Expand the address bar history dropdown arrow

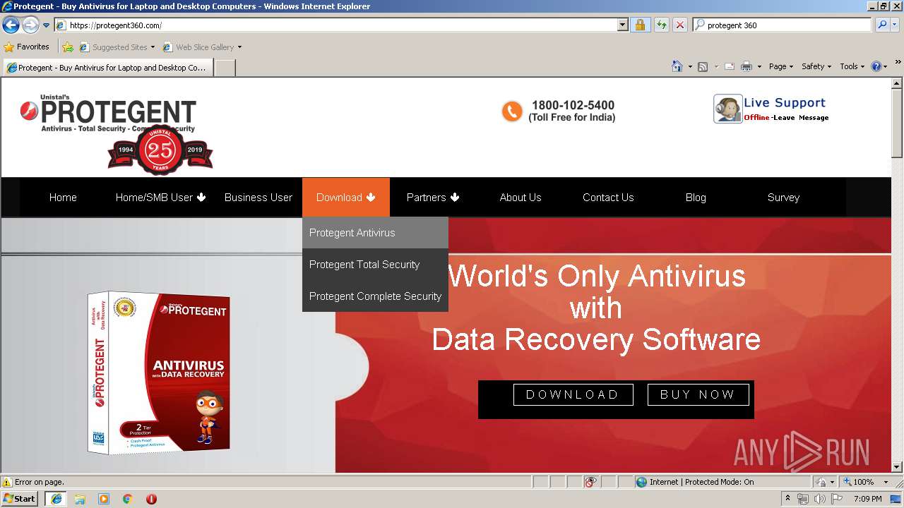click(622, 25)
